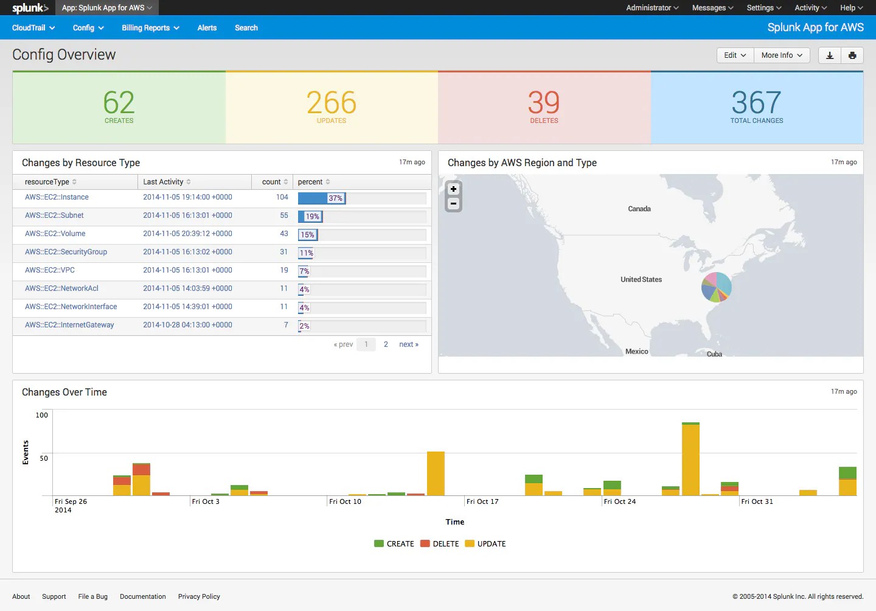Open the Support footer link
The image size is (876, 611).
tap(54, 596)
